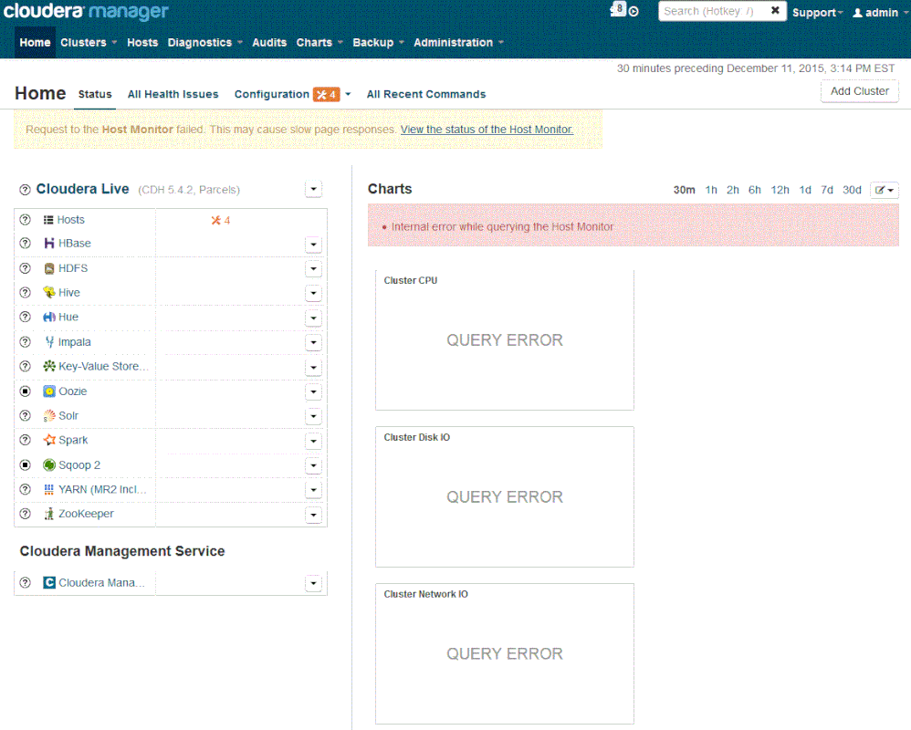Open the HDFS actions dropdown

313,269
